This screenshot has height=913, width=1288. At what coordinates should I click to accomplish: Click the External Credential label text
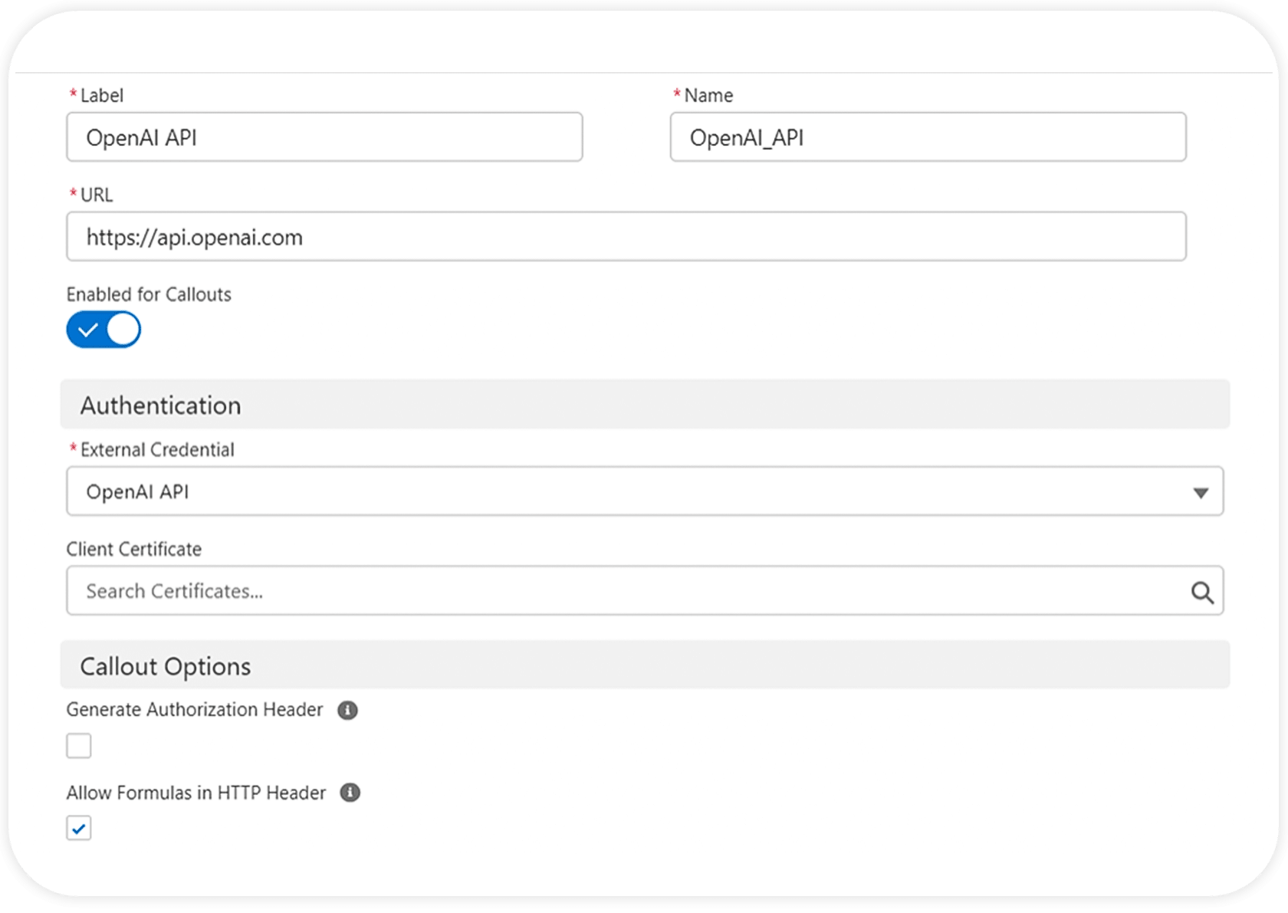(x=157, y=449)
